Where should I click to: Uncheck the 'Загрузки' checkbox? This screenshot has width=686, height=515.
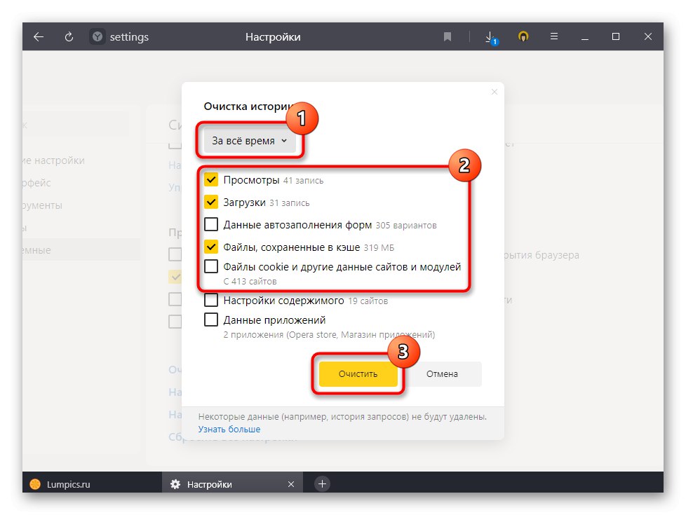tap(211, 202)
